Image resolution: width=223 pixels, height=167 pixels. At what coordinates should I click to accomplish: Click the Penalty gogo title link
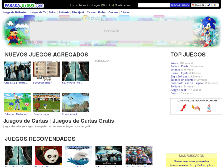(x=41, y=114)
